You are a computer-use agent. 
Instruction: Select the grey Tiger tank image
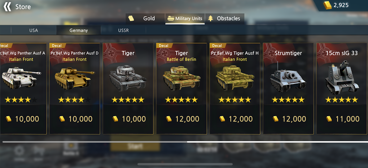click(128, 78)
